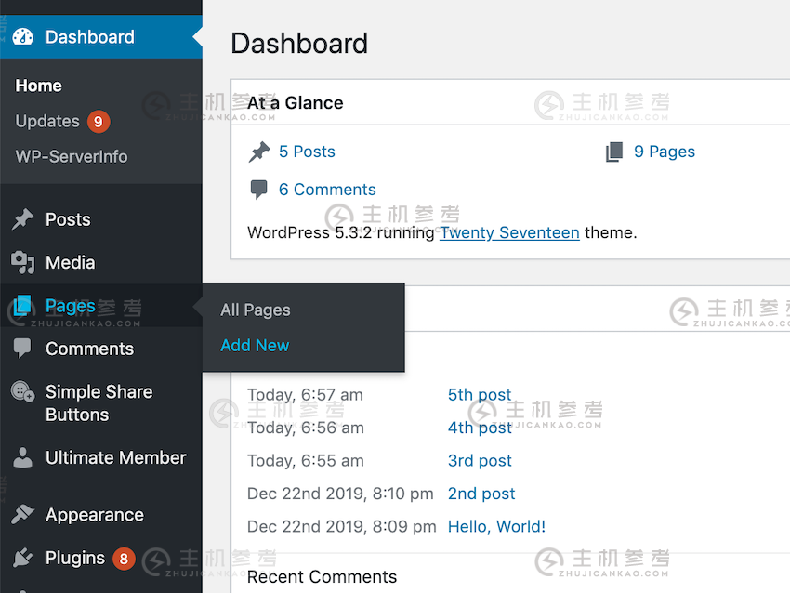Click the WordPress 5.3.2 running text
790x593 pixels.
(x=340, y=232)
